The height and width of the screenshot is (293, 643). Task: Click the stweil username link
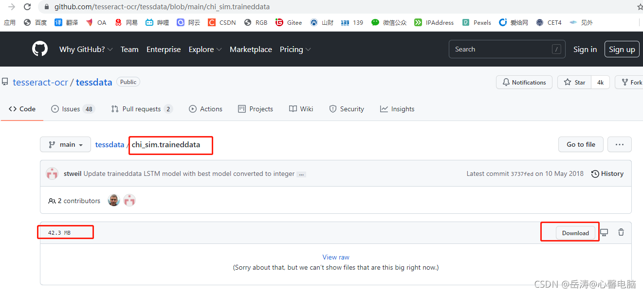[73, 173]
